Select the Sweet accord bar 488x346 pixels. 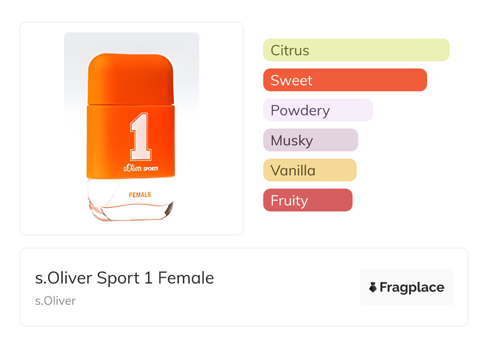click(345, 80)
